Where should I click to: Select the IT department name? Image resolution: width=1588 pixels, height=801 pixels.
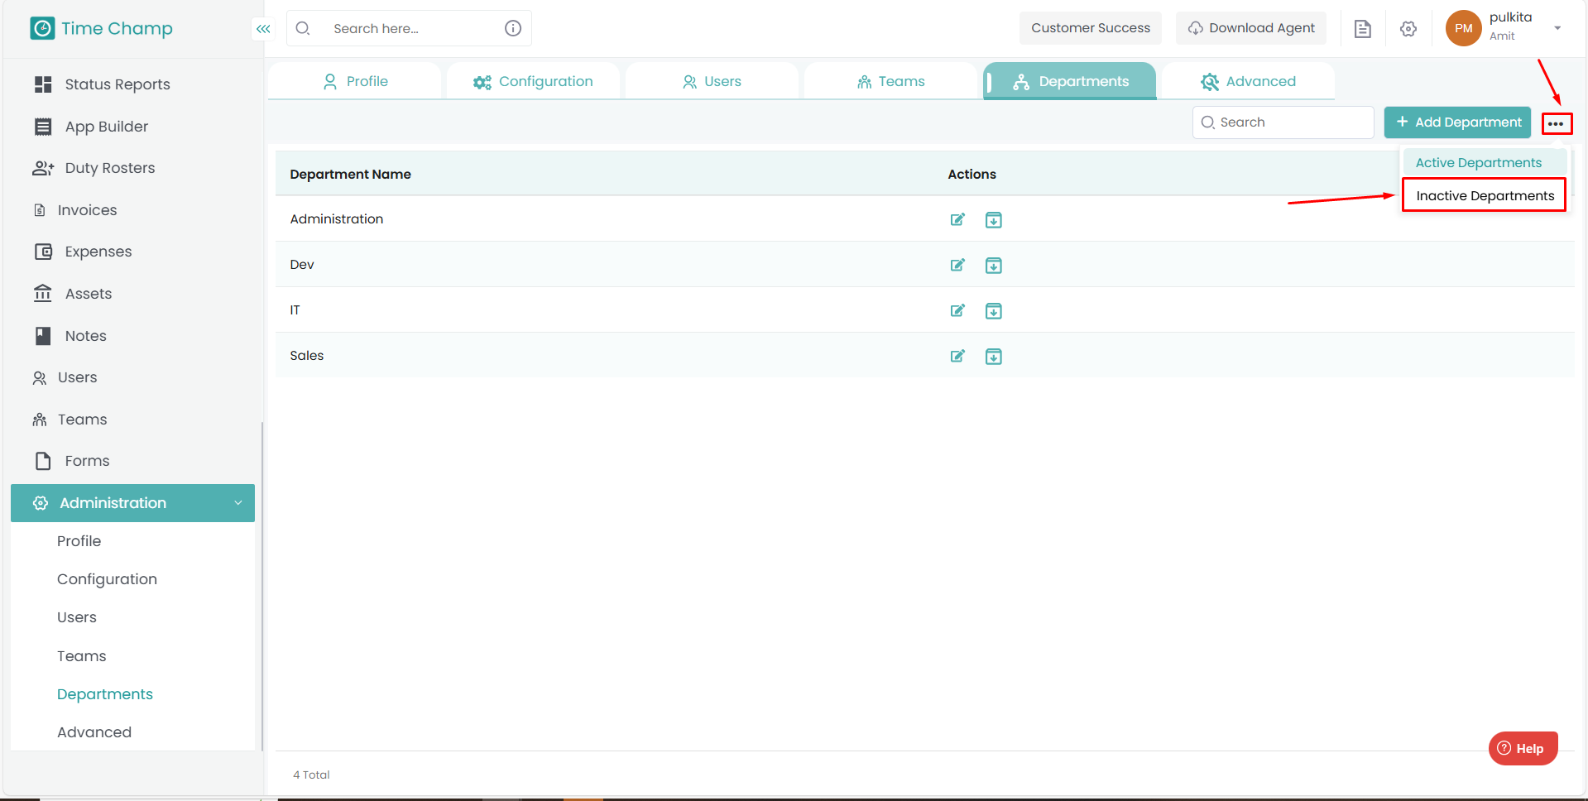295,310
